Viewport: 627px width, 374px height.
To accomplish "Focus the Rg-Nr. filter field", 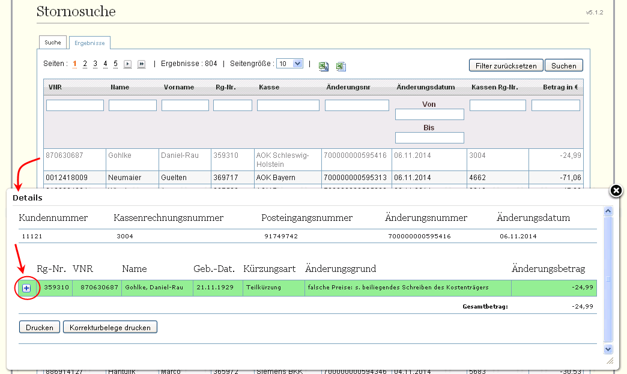I will pyautogui.click(x=233, y=106).
